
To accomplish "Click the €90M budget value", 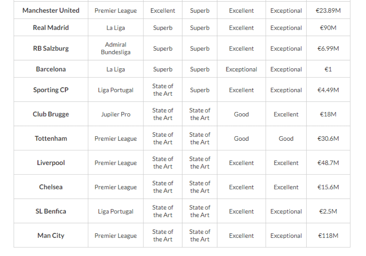I will pos(328,28).
